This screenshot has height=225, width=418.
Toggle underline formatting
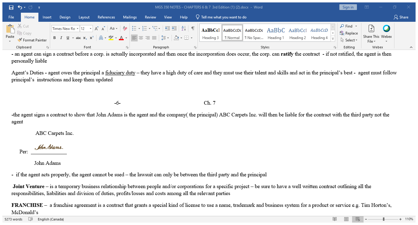(x=68, y=38)
